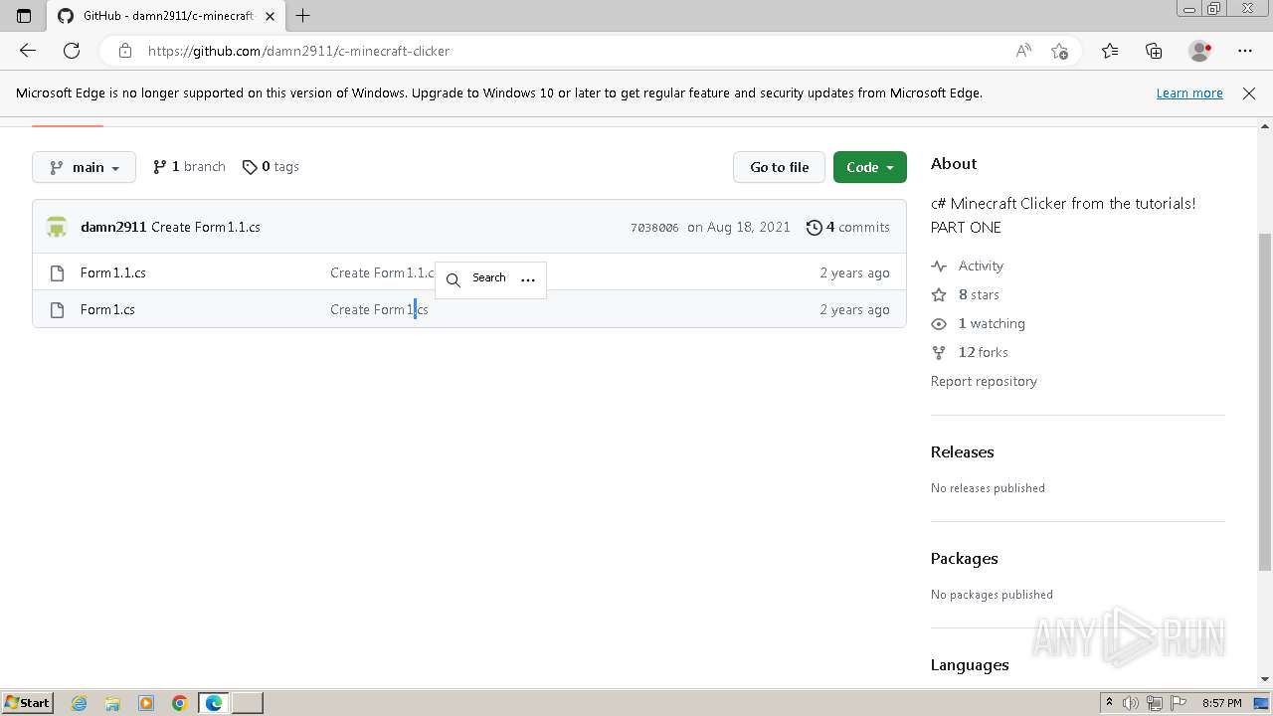View site information lock icon
Screen dimensions: 1273x716
(124, 51)
